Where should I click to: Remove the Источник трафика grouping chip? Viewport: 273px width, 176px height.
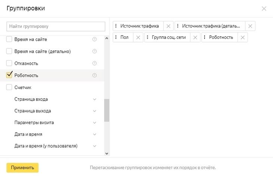point(168,26)
